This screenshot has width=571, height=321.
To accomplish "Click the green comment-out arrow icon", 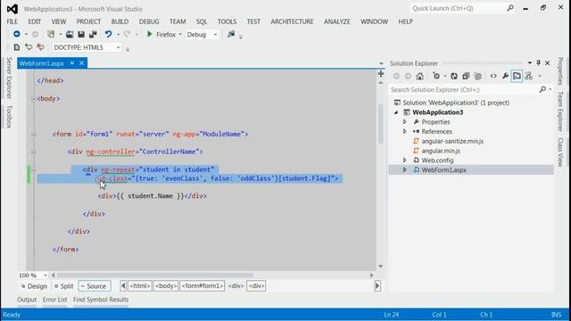I will (29, 47).
